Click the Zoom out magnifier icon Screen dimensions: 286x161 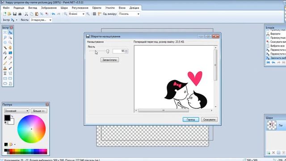click(x=66, y=14)
